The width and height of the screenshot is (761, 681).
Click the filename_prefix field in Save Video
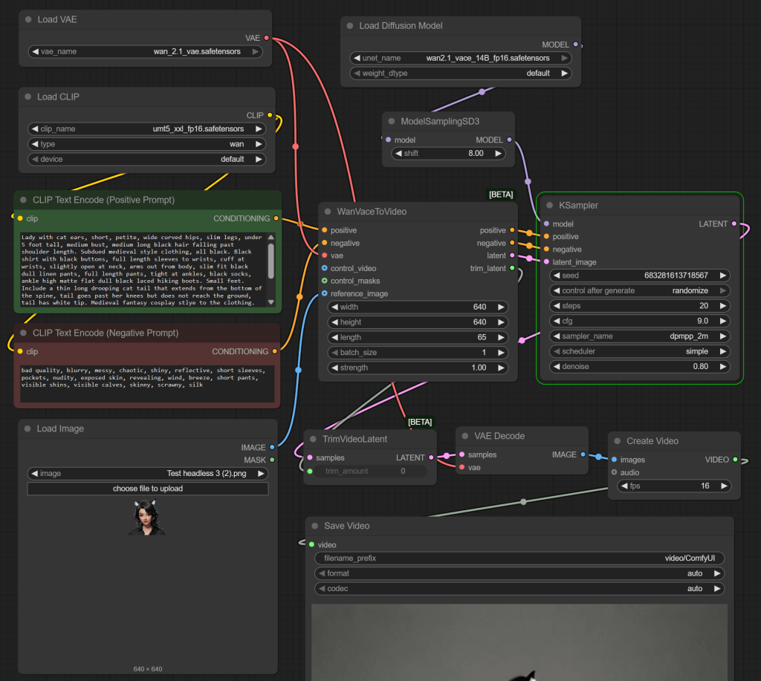point(519,558)
